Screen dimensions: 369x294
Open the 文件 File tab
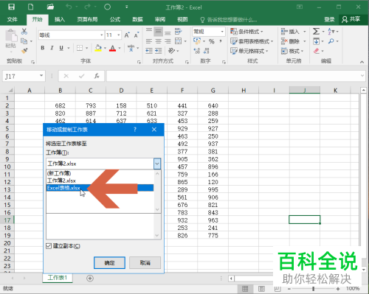13,19
